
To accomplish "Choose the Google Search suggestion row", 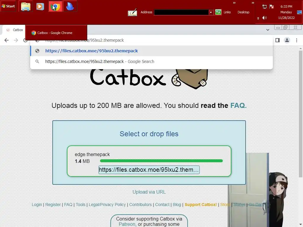I will (x=151, y=61).
